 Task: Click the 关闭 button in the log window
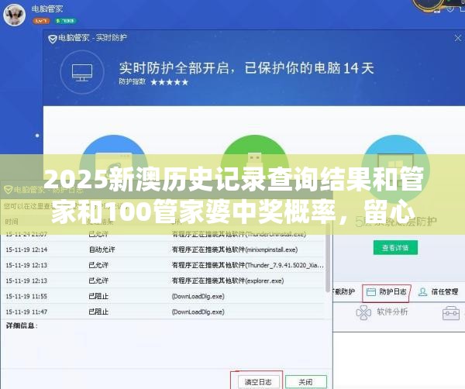click(306, 382)
